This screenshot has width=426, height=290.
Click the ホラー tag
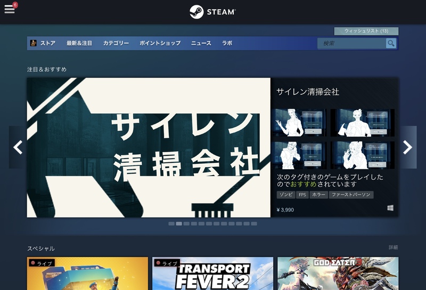point(318,195)
